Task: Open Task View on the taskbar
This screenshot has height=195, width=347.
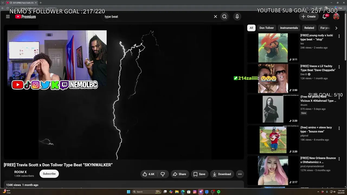Action: point(165,192)
